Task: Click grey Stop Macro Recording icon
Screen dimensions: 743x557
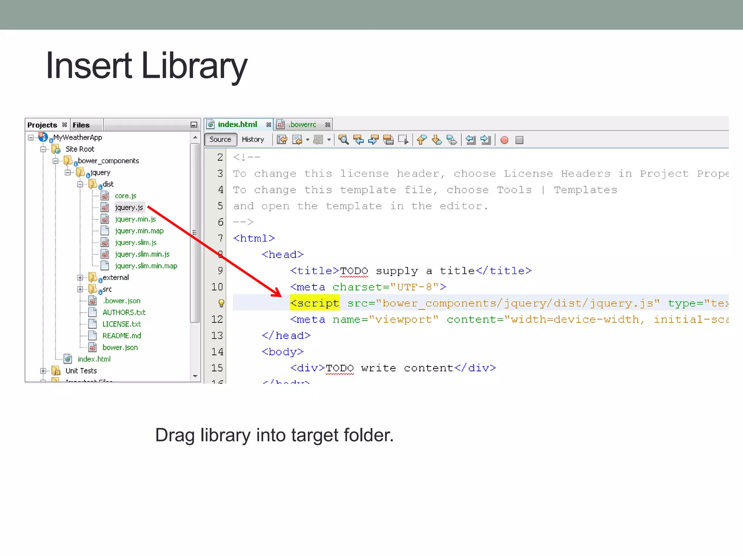Action: [519, 140]
